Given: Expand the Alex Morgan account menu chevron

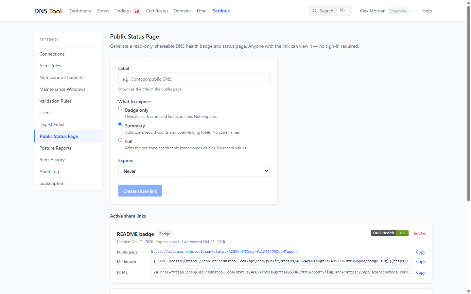Looking at the screenshot, I should [412, 11].
